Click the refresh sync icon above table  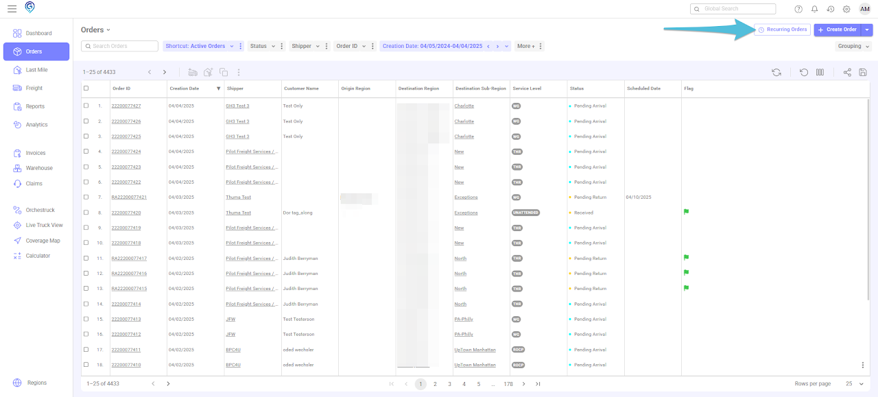(776, 72)
